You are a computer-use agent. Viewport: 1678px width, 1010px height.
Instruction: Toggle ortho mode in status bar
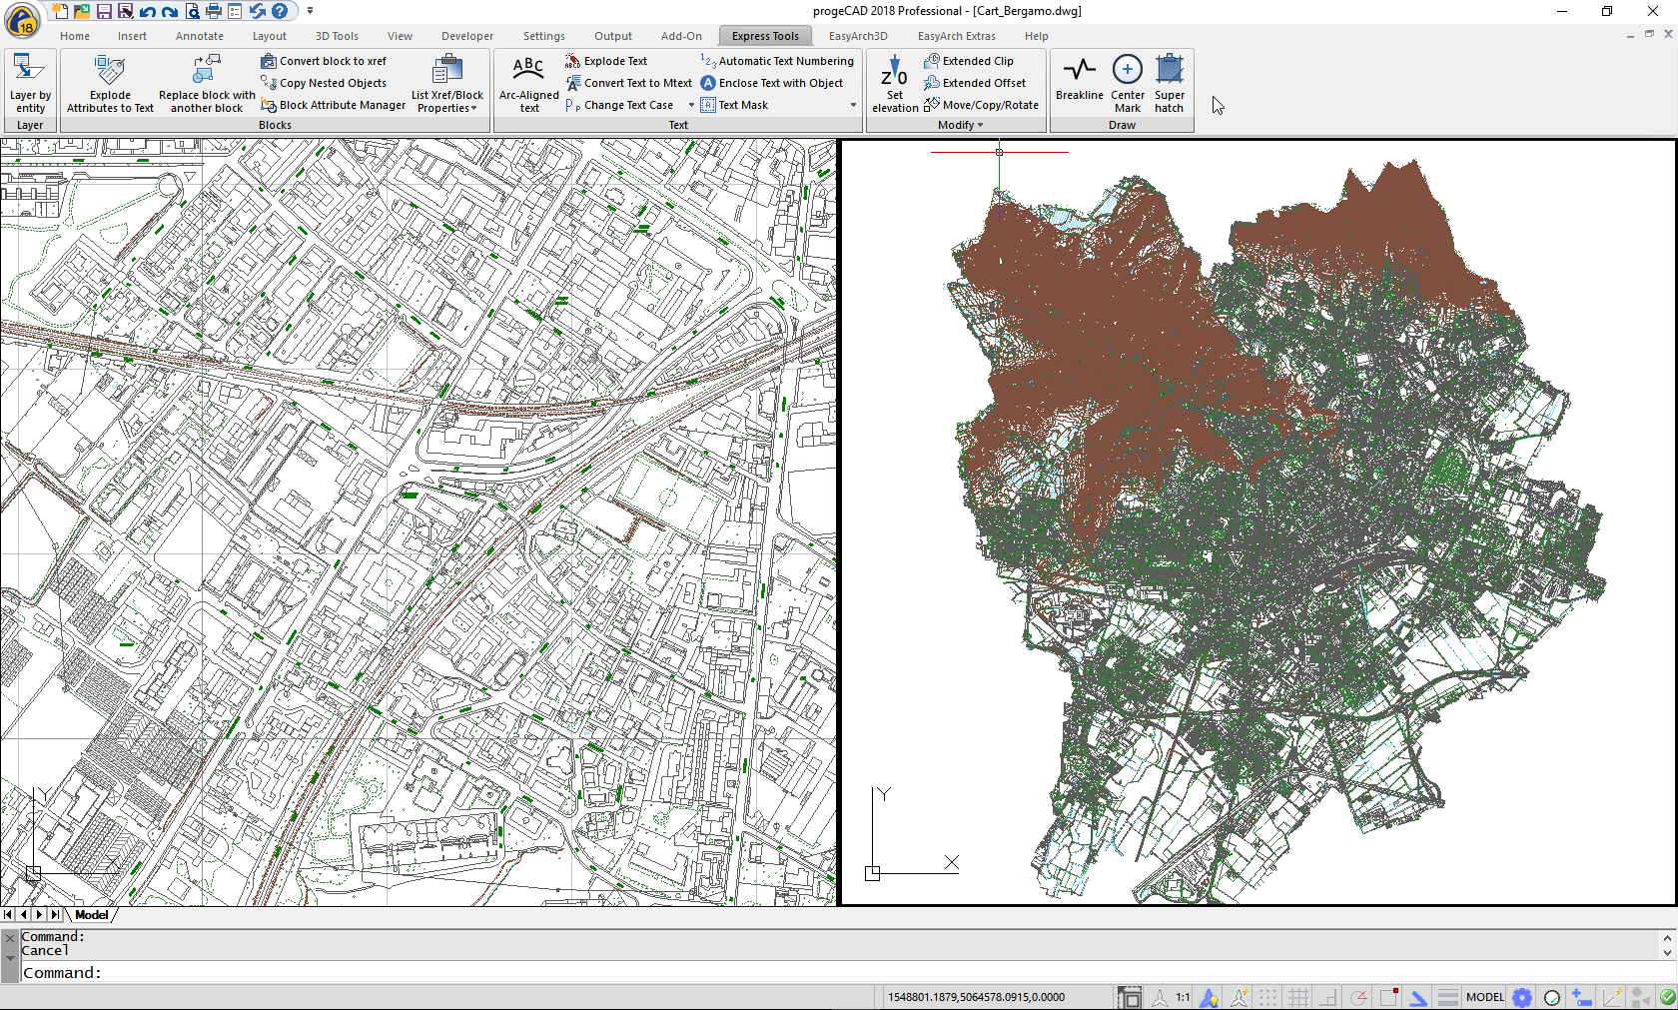(1328, 997)
